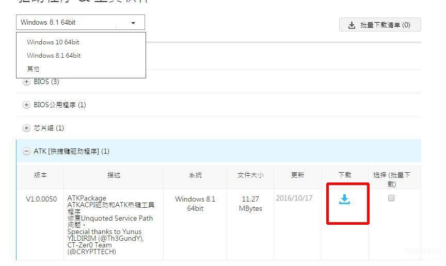Click the V1.0.0050 version cell
Viewport: 446px width, 266px height.
click(41, 199)
